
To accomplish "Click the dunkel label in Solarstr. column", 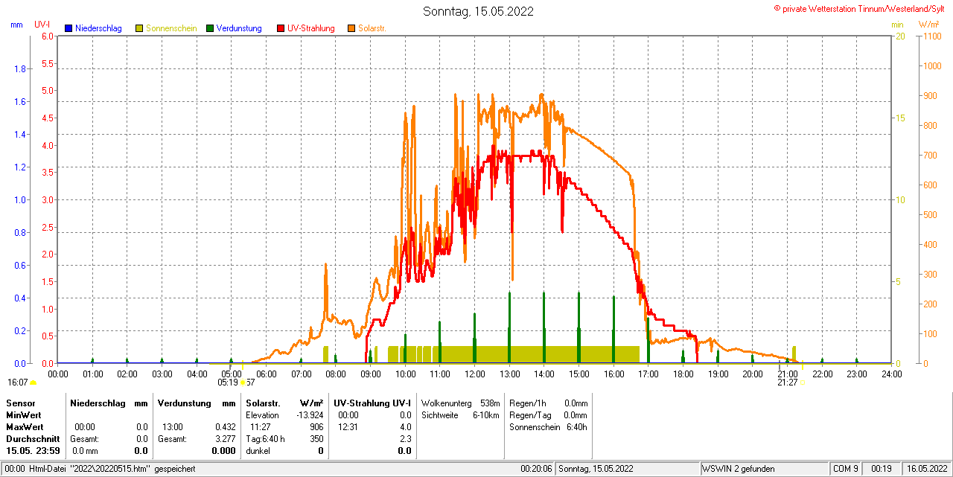I will click(258, 451).
